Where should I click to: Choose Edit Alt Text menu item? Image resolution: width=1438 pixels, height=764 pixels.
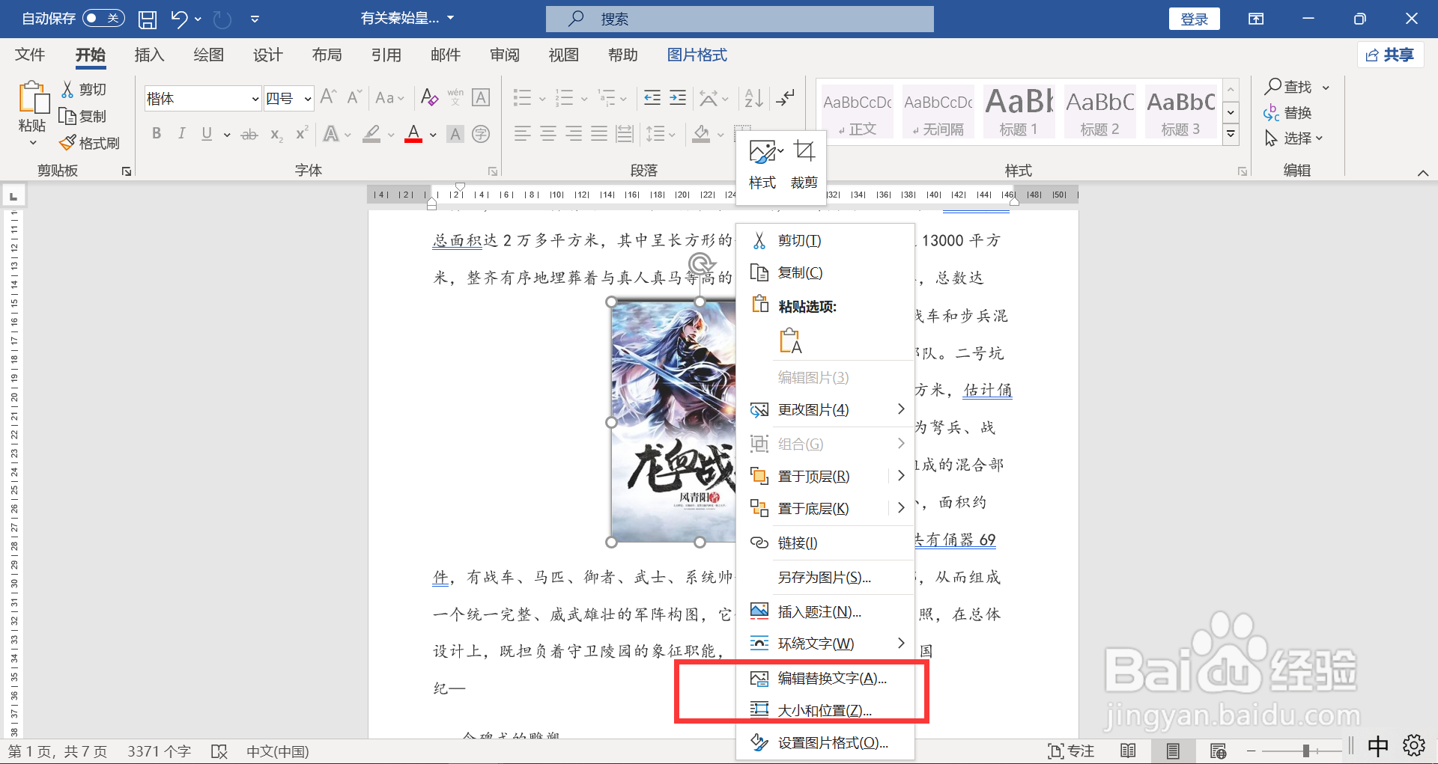click(825, 678)
